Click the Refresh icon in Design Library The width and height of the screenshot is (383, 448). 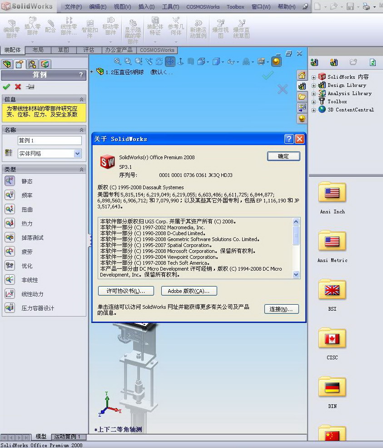(373, 62)
